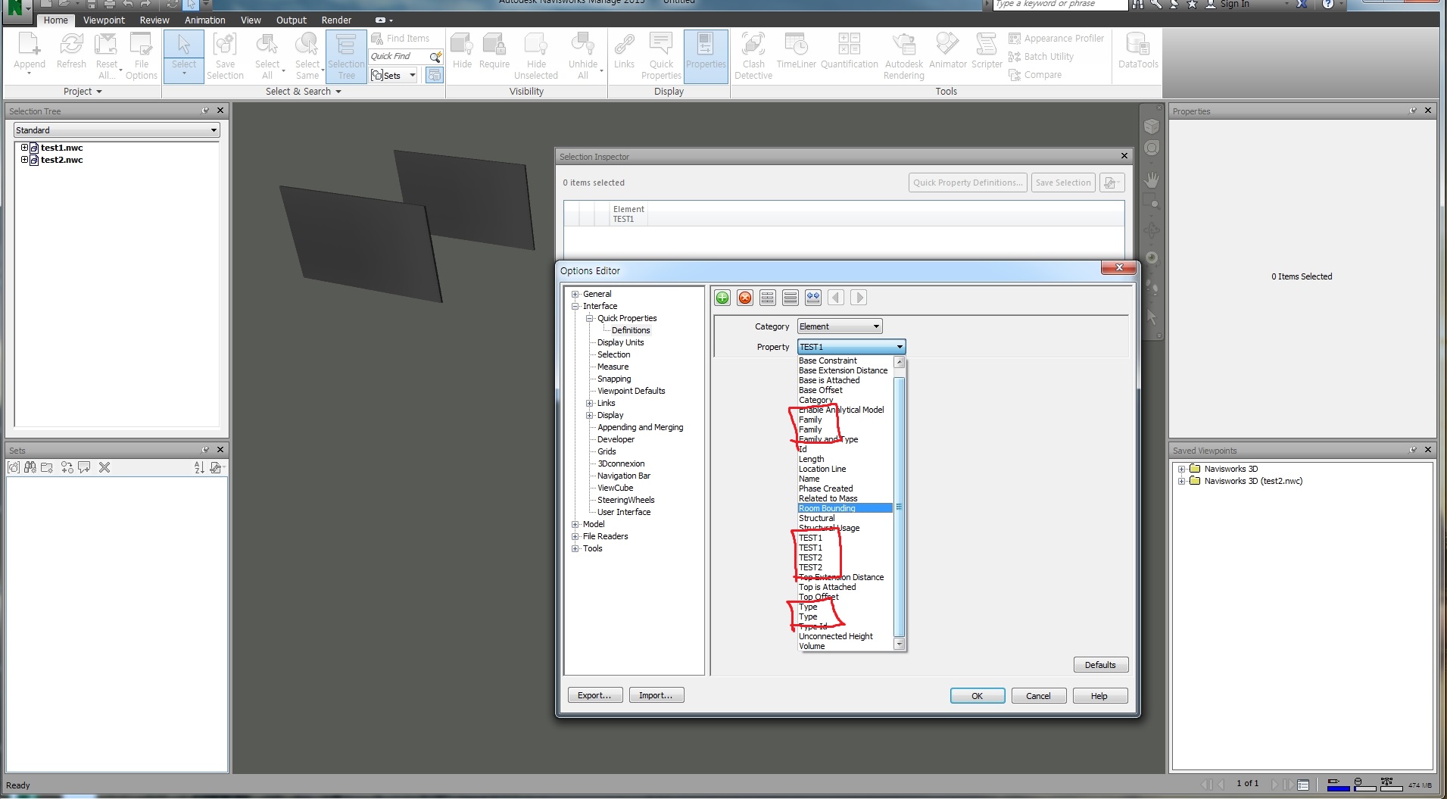Toggle the Selection Tree panel button
Screen dimensions: 1447x799
(346, 55)
